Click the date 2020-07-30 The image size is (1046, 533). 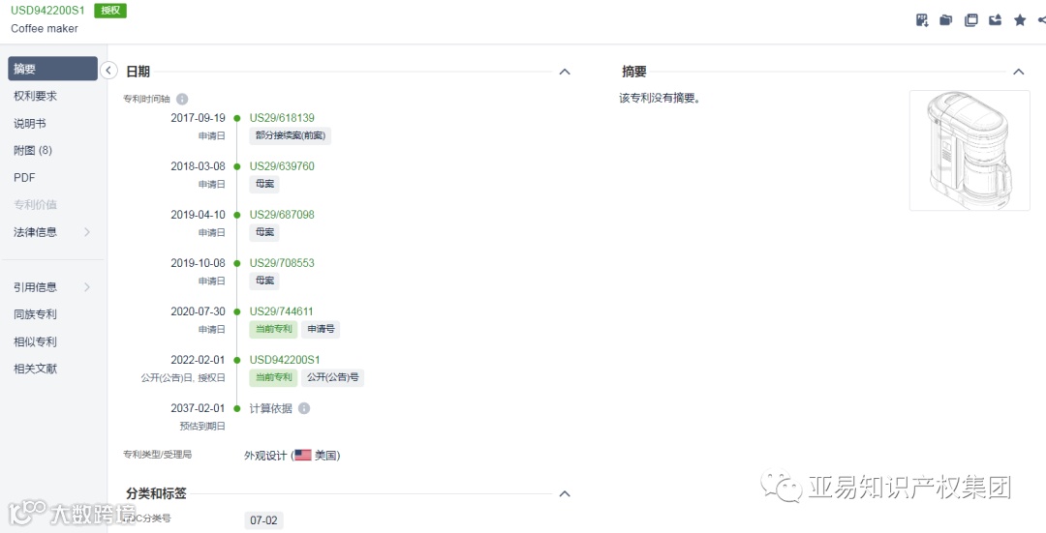pyautogui.click(x=199, y=311)
